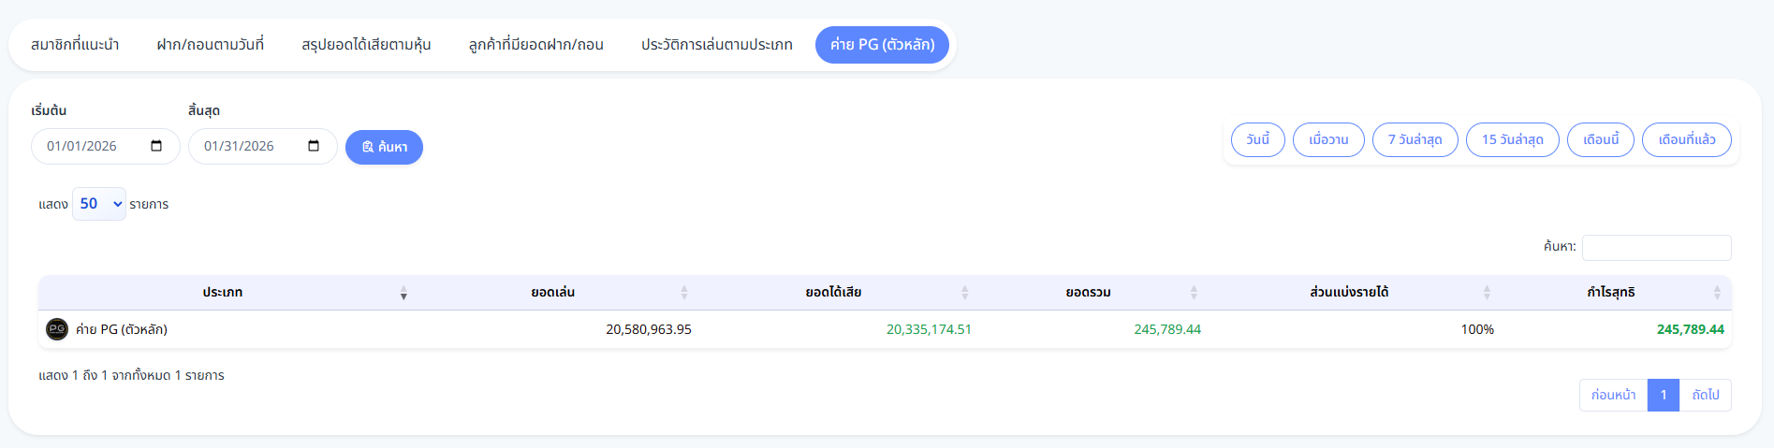The image size is (1774, 448).
Task: Click the PG provider logo in the row
Action: point(57,329)
